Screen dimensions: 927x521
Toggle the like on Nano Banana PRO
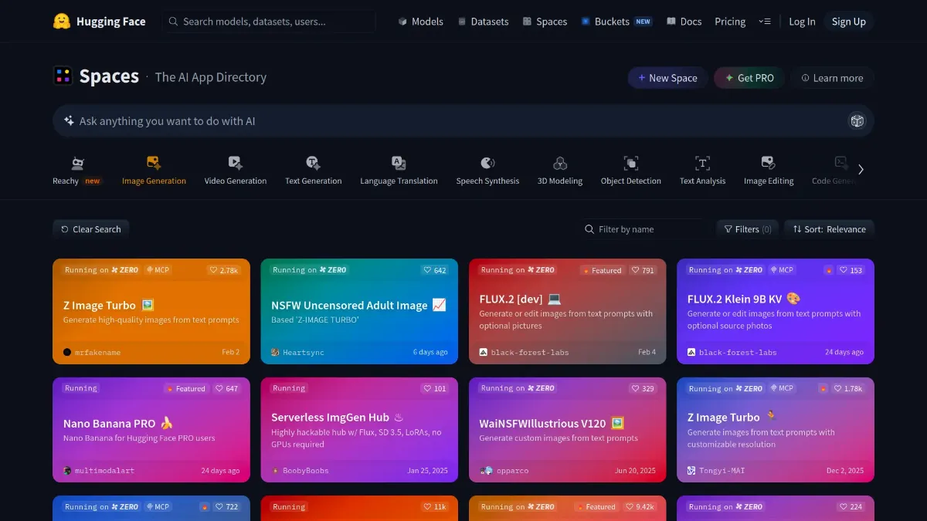[x=226, y=389]
